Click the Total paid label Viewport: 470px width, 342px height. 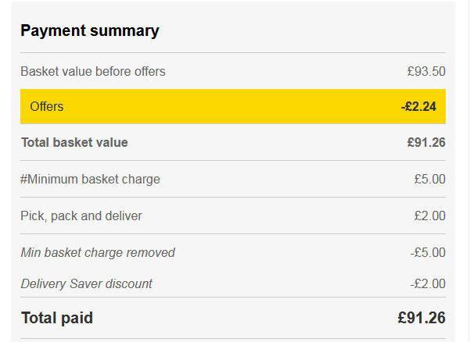pos(57,318)
